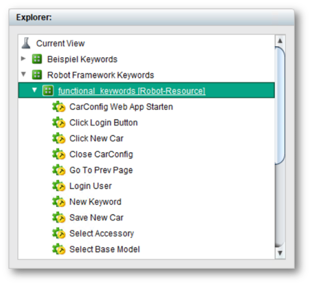Viewport: 311px width, 285px height.
Task: Select the Go To Prev Page keyword
Action: point(101,170)
